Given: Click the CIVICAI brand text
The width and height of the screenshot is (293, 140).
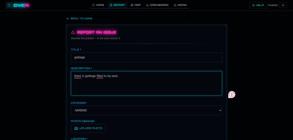Looking at the screenshot, I should (x=21, y=5).
